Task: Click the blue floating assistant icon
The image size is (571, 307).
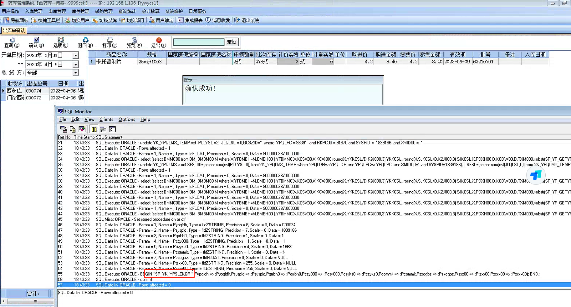Action: 536,175
